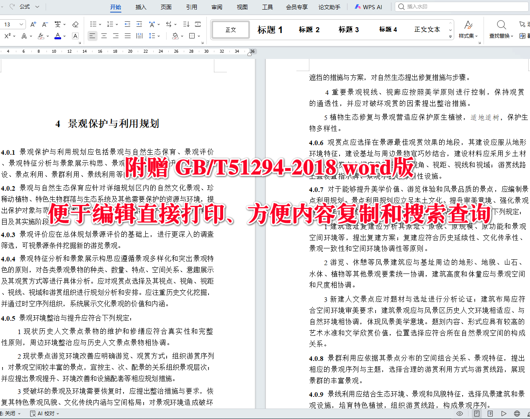Screen dimensions: 530x419
Task: Open character scaling icon
Action: pos(152,24)
